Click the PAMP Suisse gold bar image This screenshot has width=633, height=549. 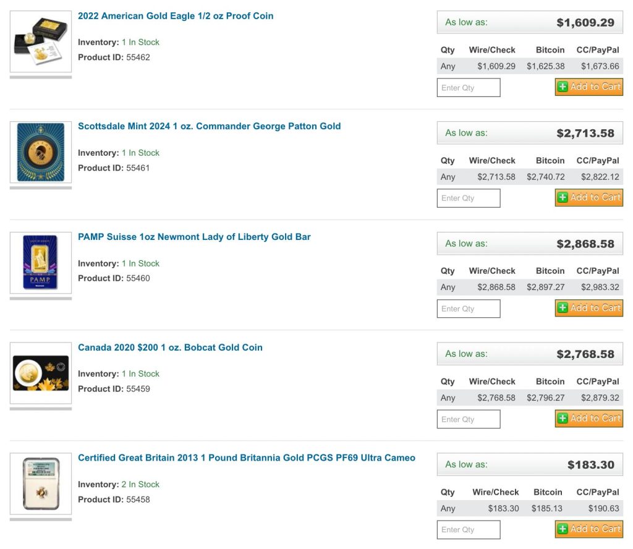(41, 263)
